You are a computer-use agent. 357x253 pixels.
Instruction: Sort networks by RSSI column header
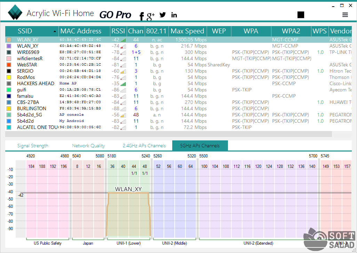click(118, 31)
